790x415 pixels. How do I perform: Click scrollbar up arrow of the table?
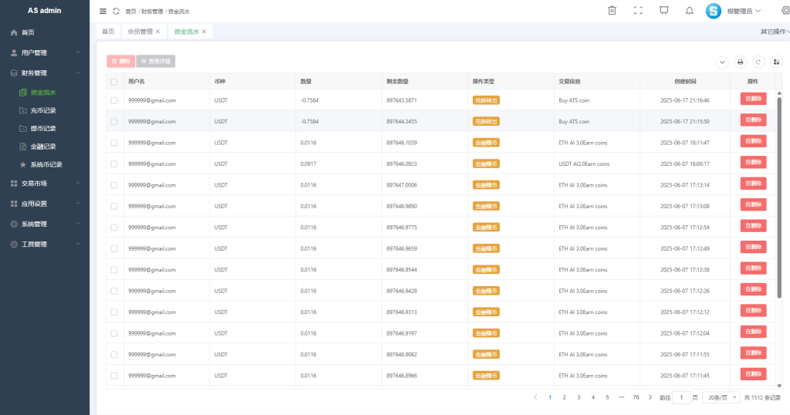pos(779,93)
